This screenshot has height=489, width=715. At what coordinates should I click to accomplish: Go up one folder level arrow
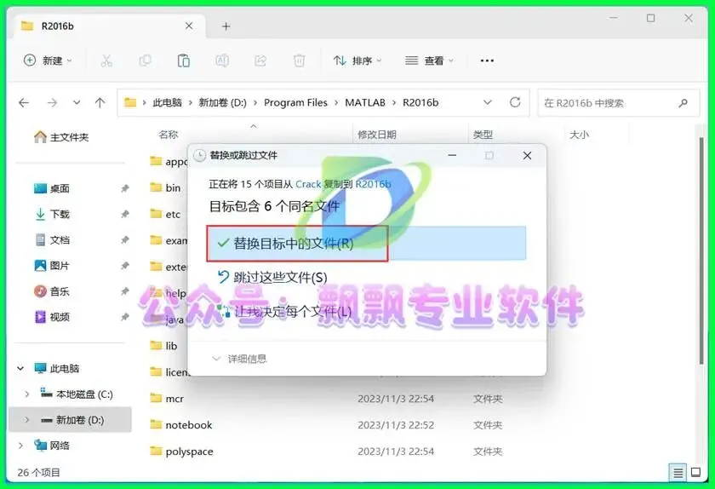[x=100, y=103]
